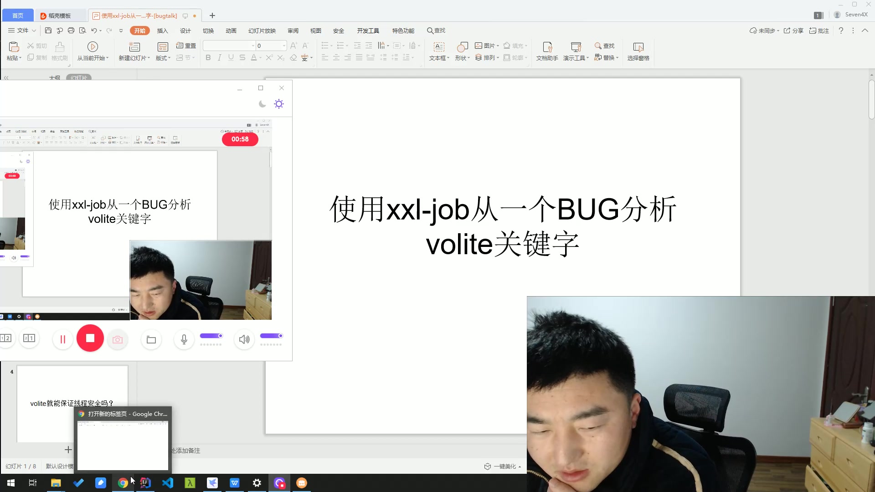
Task: Switch recorder to dark mode moon icon
Action: tap(262, 104)
